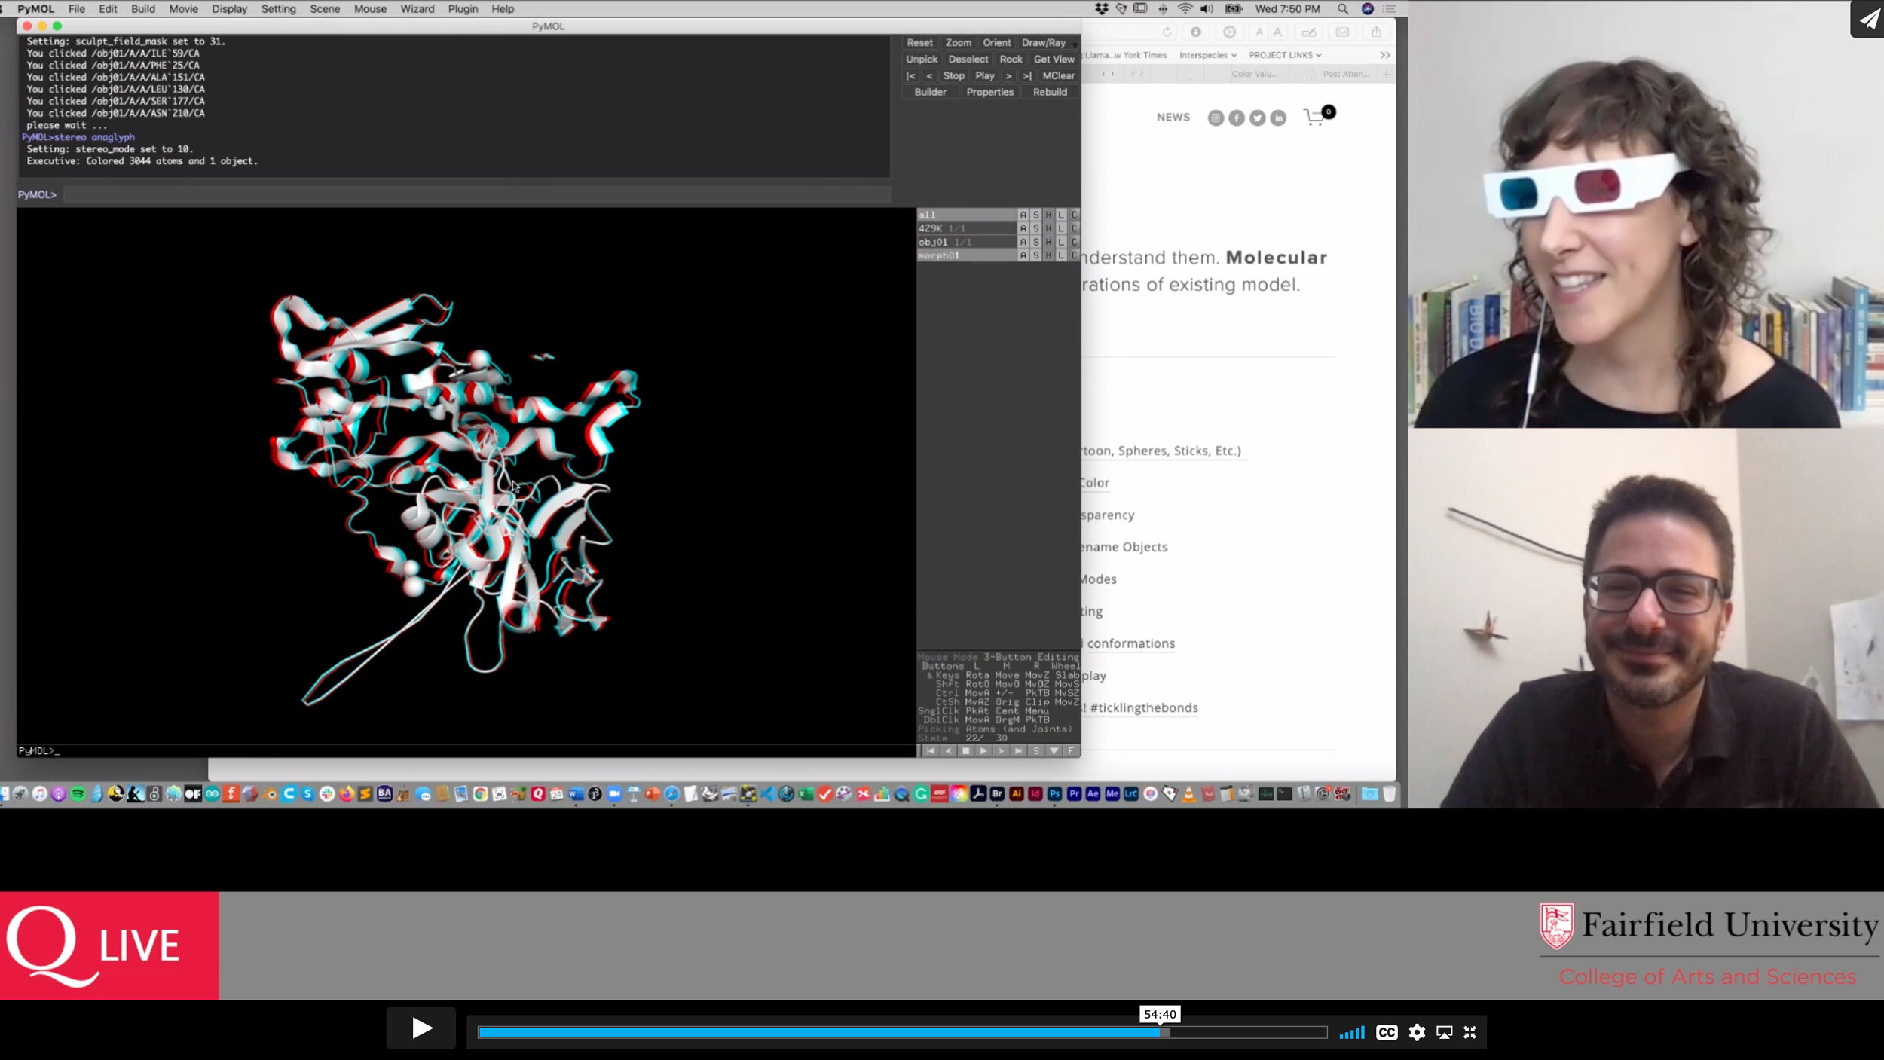Click stop square in bottom PyMOL playback bar
The height and width of the screenshot is (1060, 1884).
pyautogui.click(x=965, y=751)
